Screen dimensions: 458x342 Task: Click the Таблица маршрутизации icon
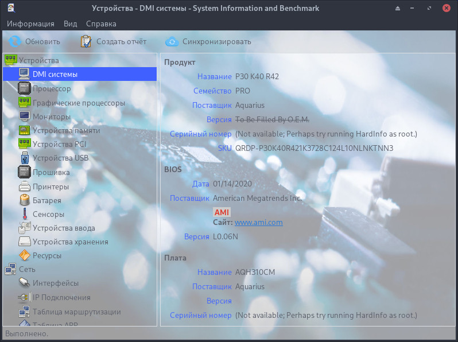click(x=24, y=312)
